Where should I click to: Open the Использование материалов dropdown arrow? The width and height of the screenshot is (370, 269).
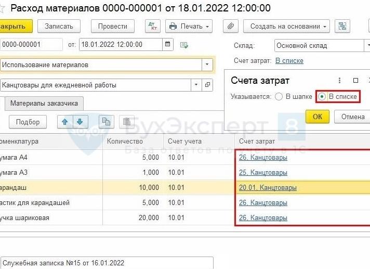click(x=207, y=65)
